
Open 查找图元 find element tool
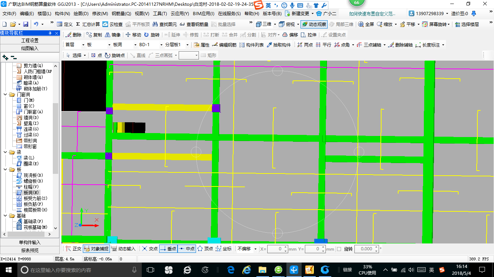point(165,24)
